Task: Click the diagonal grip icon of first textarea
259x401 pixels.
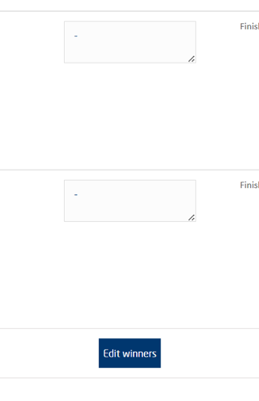Action: click(192, 59)
